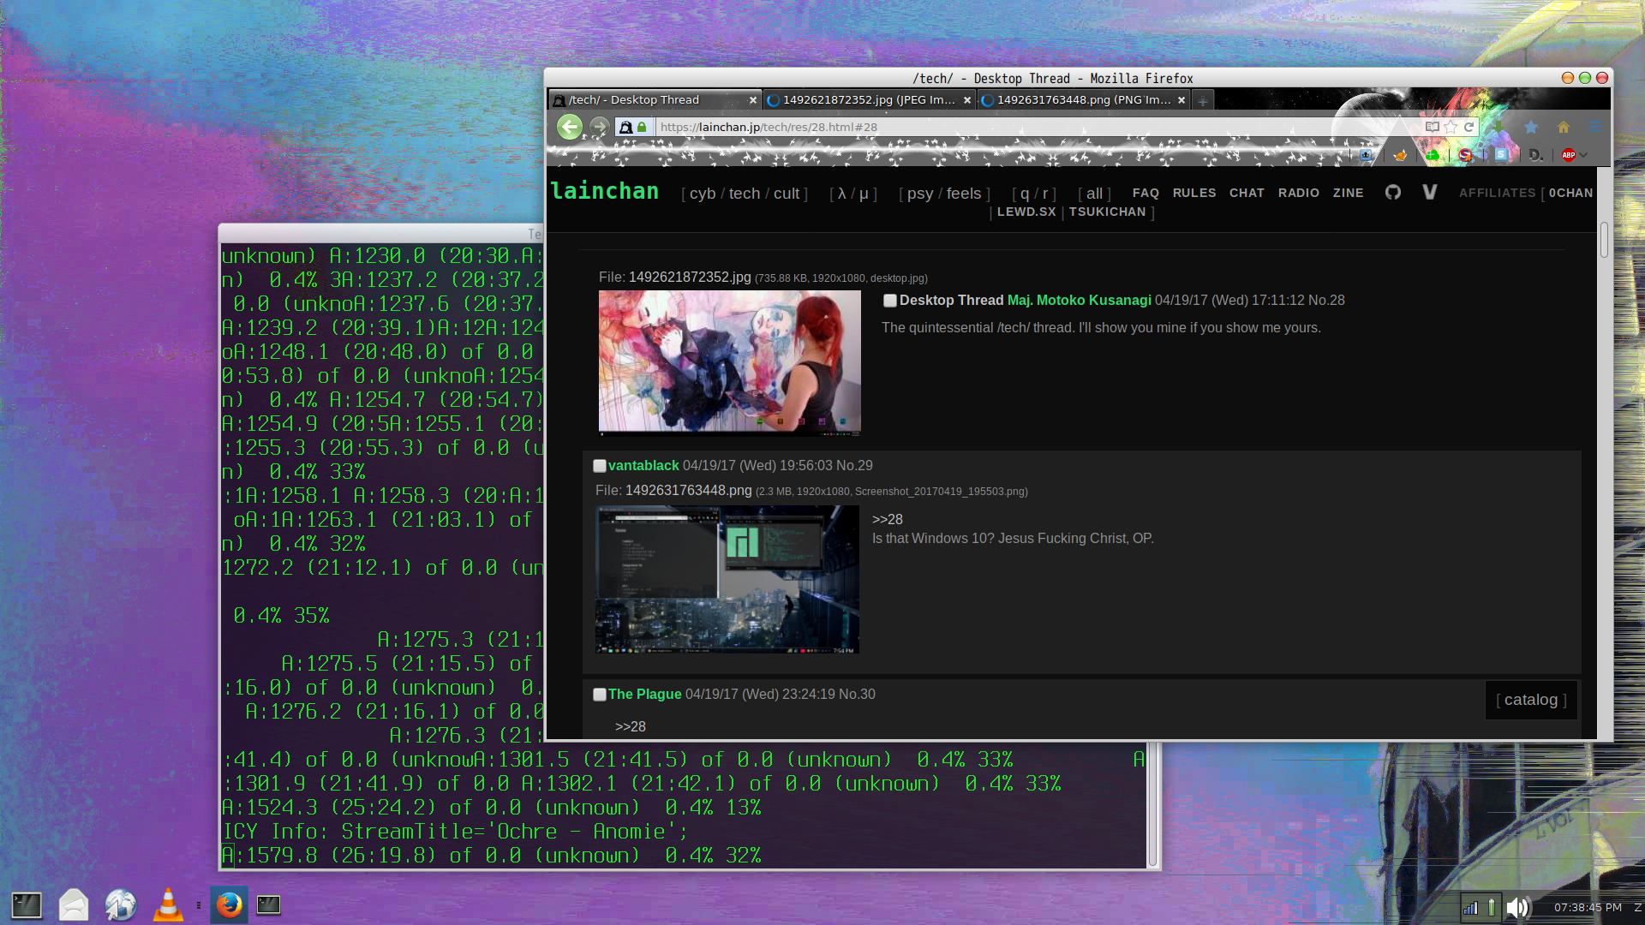
Task: Tick the vantablack post checkbox
Action: (600, 466)
